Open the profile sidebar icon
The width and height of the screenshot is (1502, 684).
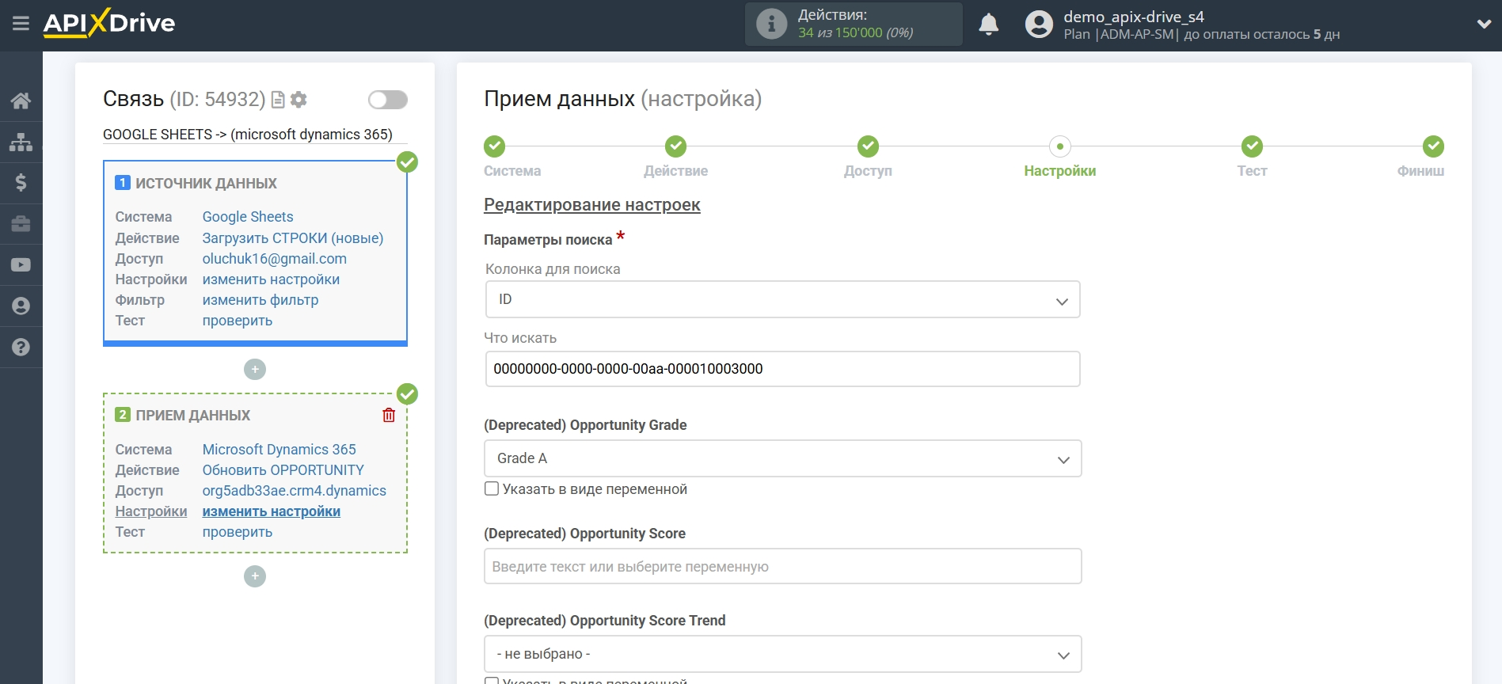[x=21, y=306]
